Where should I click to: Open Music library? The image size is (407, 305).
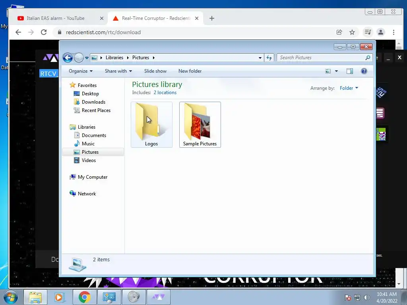[x=88, y=144]
